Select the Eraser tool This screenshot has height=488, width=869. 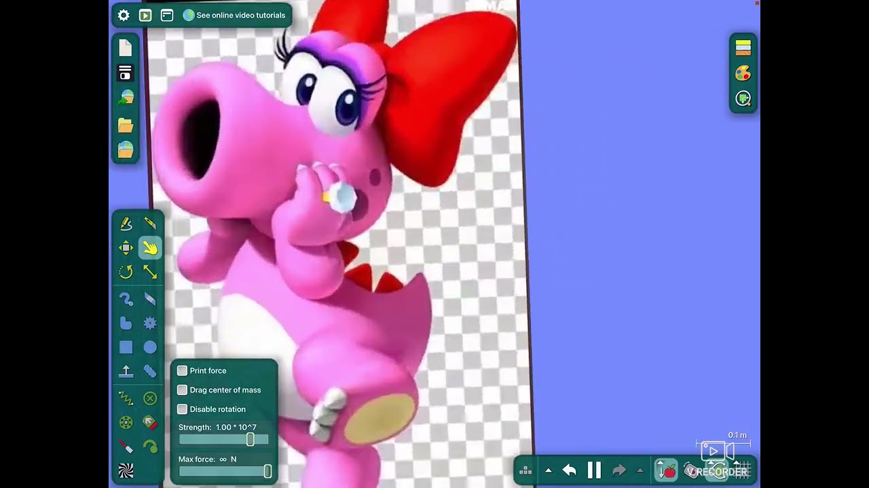pyautogui.click(x=150, y=299)
